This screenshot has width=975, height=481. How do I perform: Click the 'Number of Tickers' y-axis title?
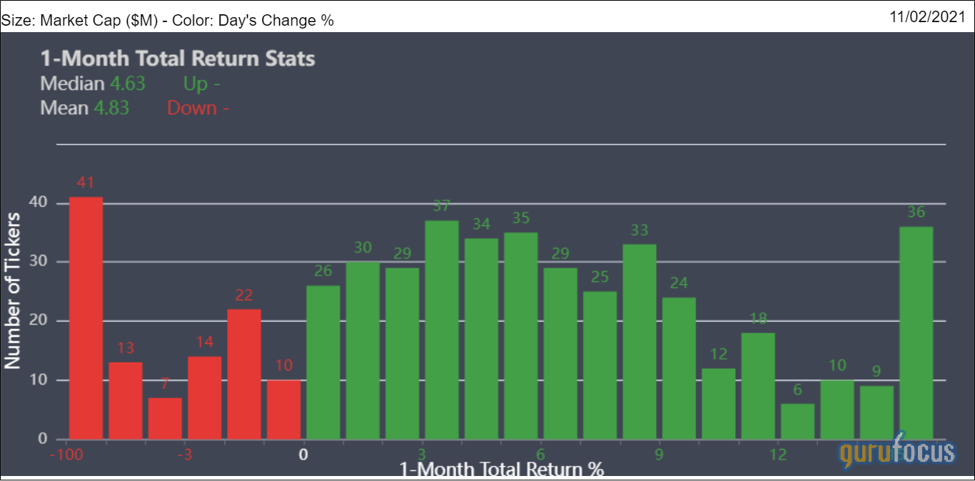tap(12, 290)
